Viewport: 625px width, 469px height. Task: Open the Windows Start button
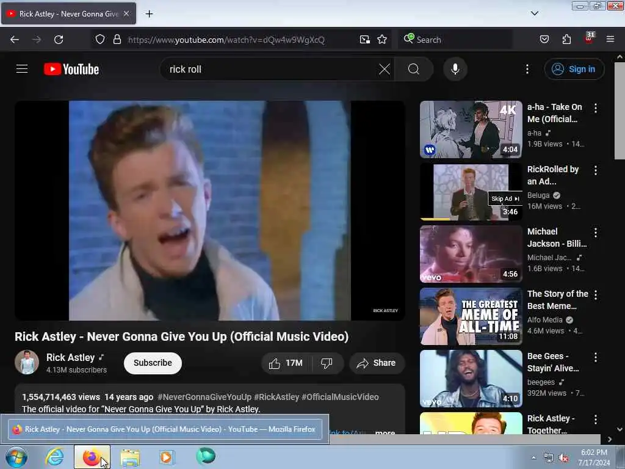coord(16,457)
